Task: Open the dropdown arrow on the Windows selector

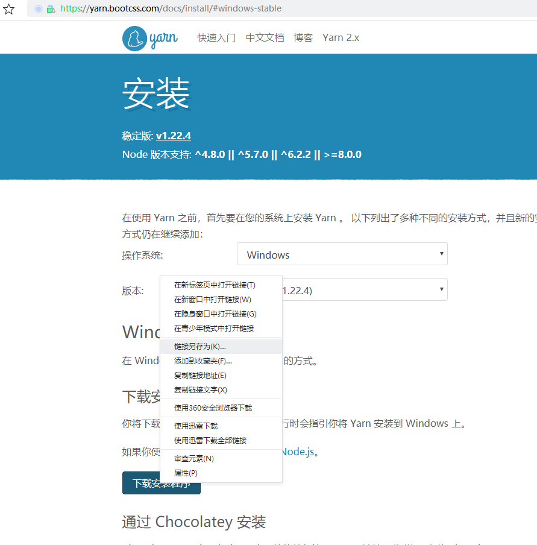Action: pyautogui.click(x=439, y=254)
